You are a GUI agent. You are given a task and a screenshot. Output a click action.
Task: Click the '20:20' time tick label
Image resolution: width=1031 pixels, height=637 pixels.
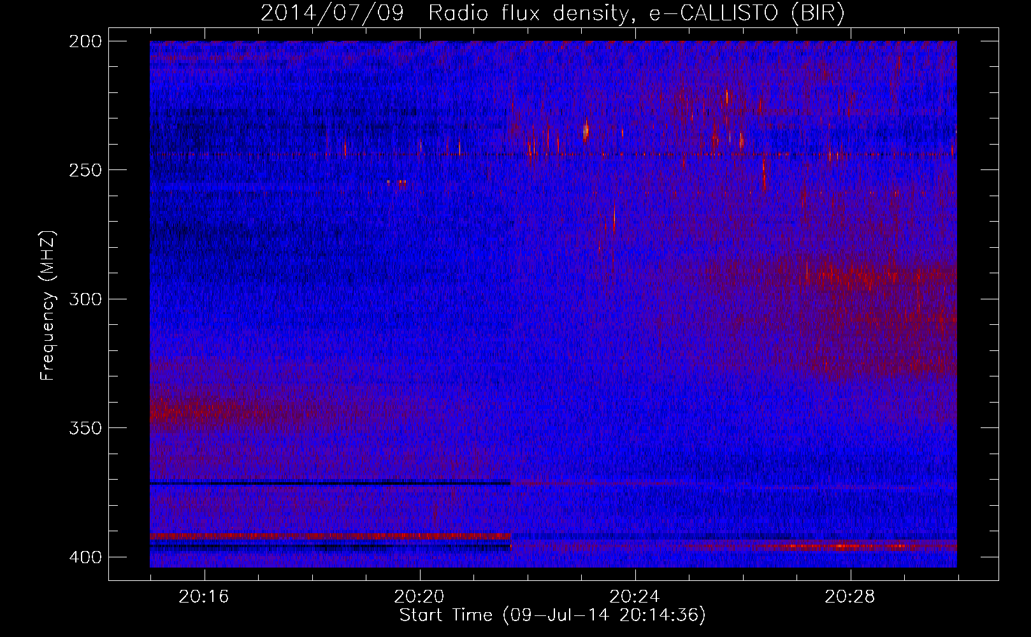pyautogui.click(x=419, y=597)
